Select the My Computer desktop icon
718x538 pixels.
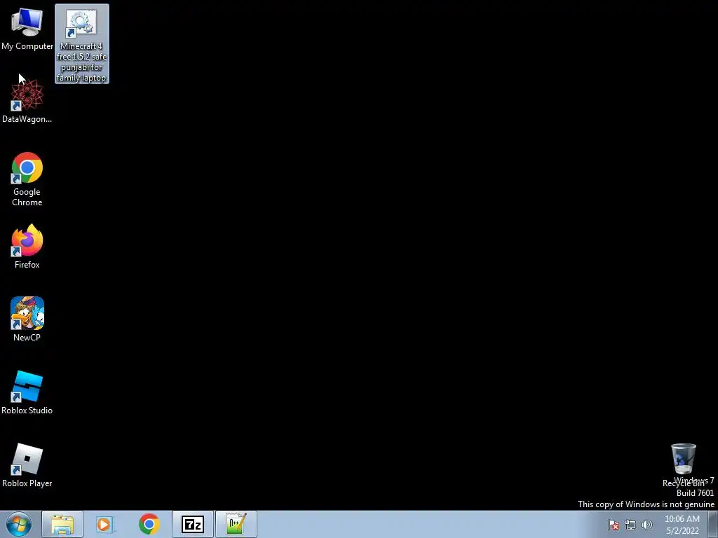27,29
